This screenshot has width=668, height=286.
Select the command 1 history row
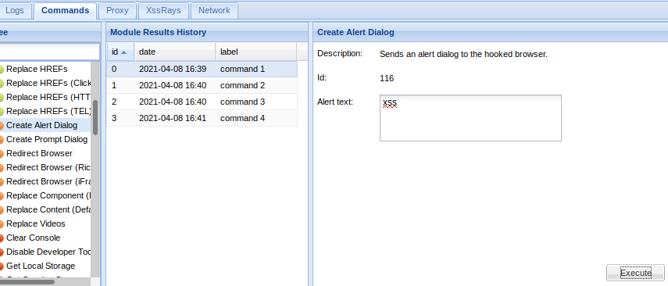click(202, 69)
